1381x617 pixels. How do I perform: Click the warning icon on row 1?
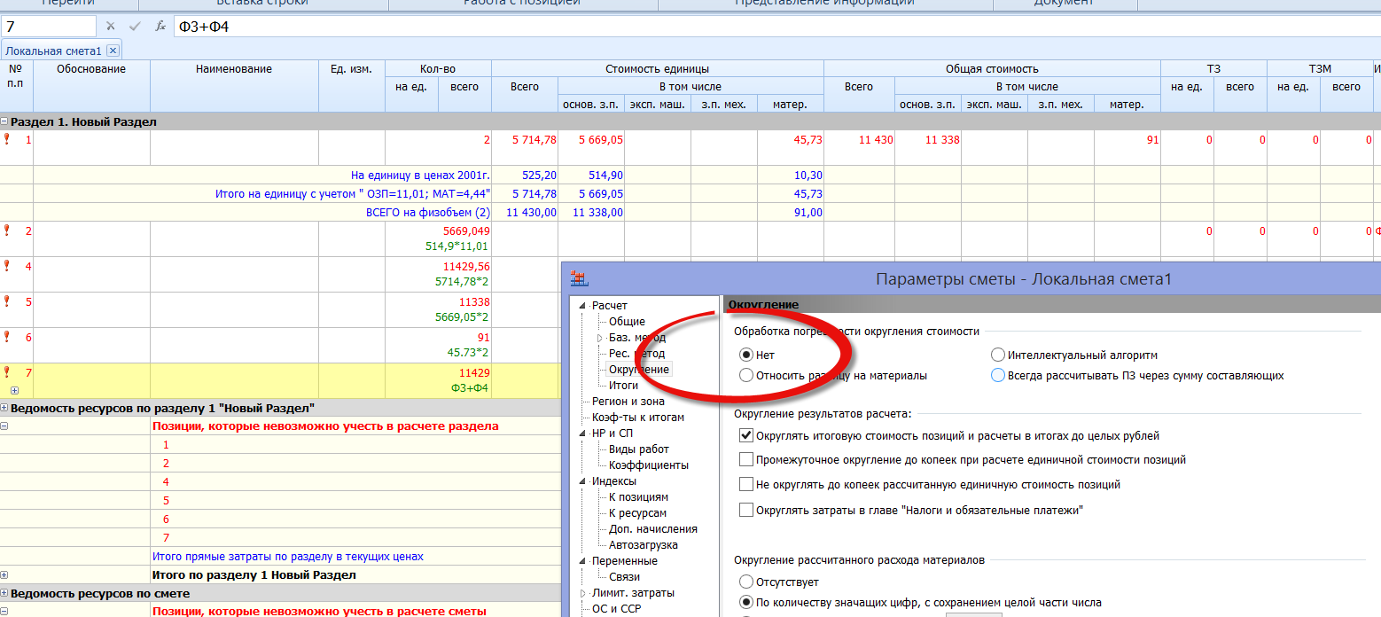[x=8, y=139]
